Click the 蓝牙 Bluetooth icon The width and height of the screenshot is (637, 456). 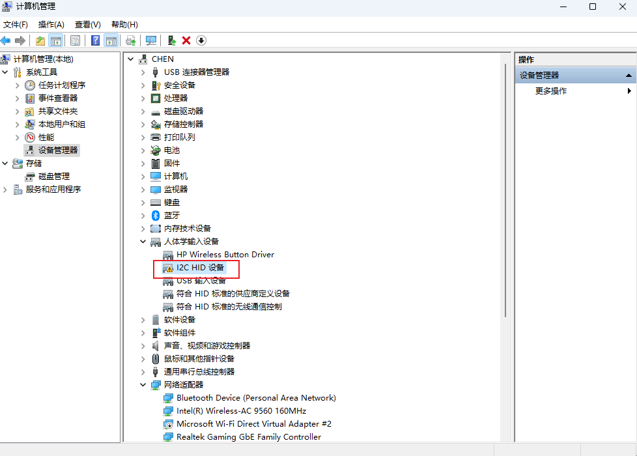point(156,216)
